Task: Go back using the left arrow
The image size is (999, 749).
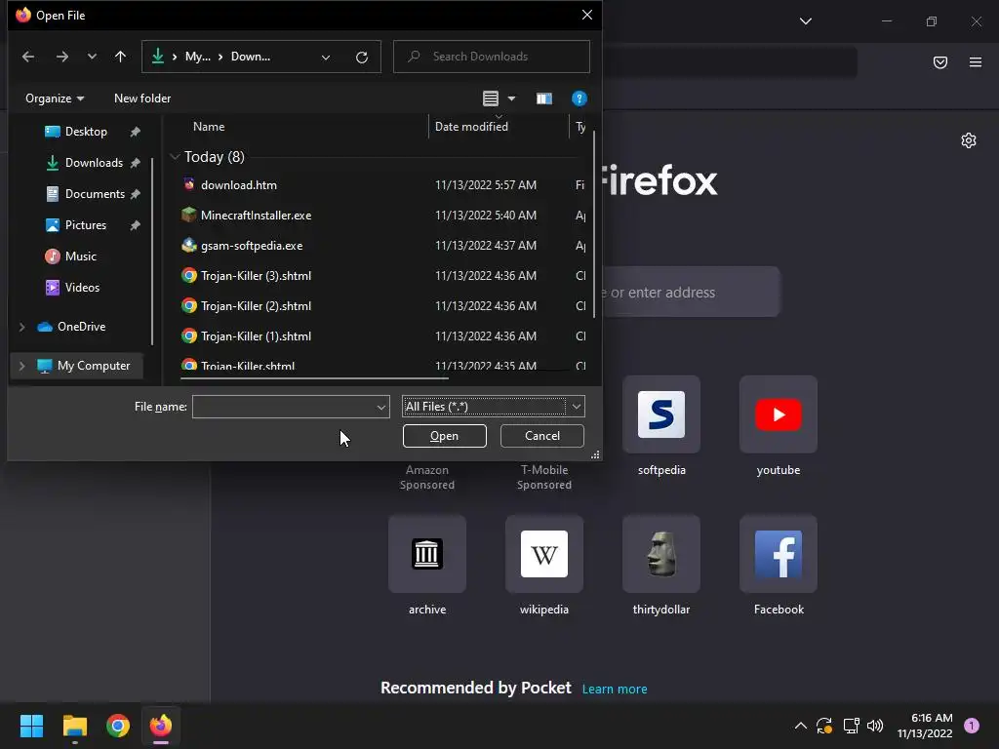Action: click(28, 57)
